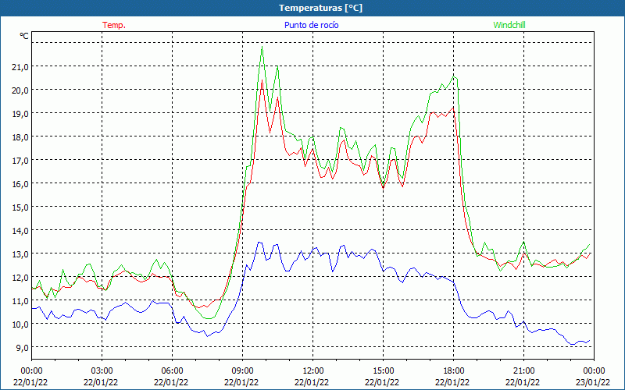
Task: Click the 17,0 y-axis value
Action: pos(20,161)
